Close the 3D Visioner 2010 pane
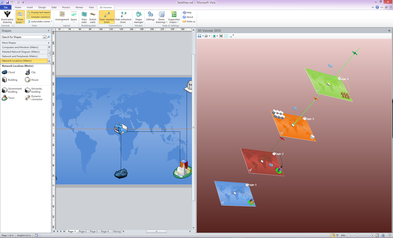393x238 pixels. point(389,30)
